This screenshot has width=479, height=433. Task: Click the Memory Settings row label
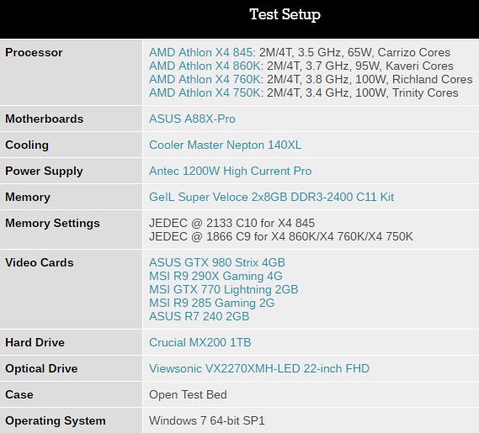(52, 223)
